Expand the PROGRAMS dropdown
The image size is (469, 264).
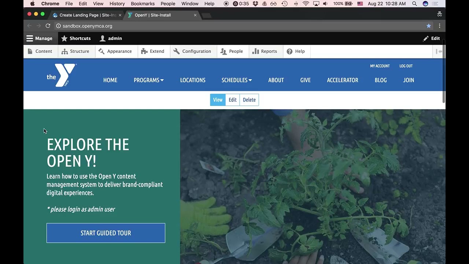tap(148, 80)
